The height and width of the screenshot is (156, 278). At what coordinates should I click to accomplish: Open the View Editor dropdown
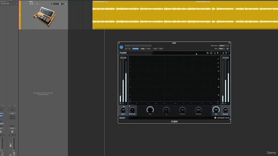coord(222,49)
